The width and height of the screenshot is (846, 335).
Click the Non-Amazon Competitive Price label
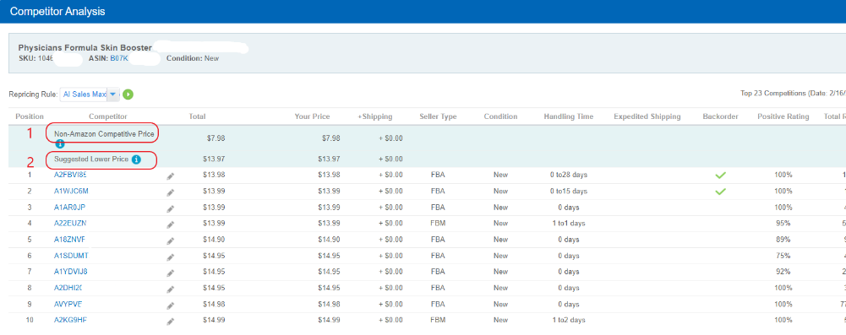point(104,133)
